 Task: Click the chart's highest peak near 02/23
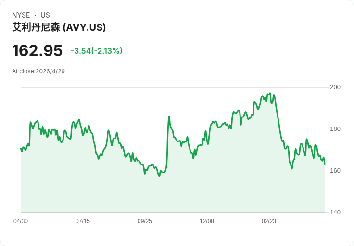(270, 93)
